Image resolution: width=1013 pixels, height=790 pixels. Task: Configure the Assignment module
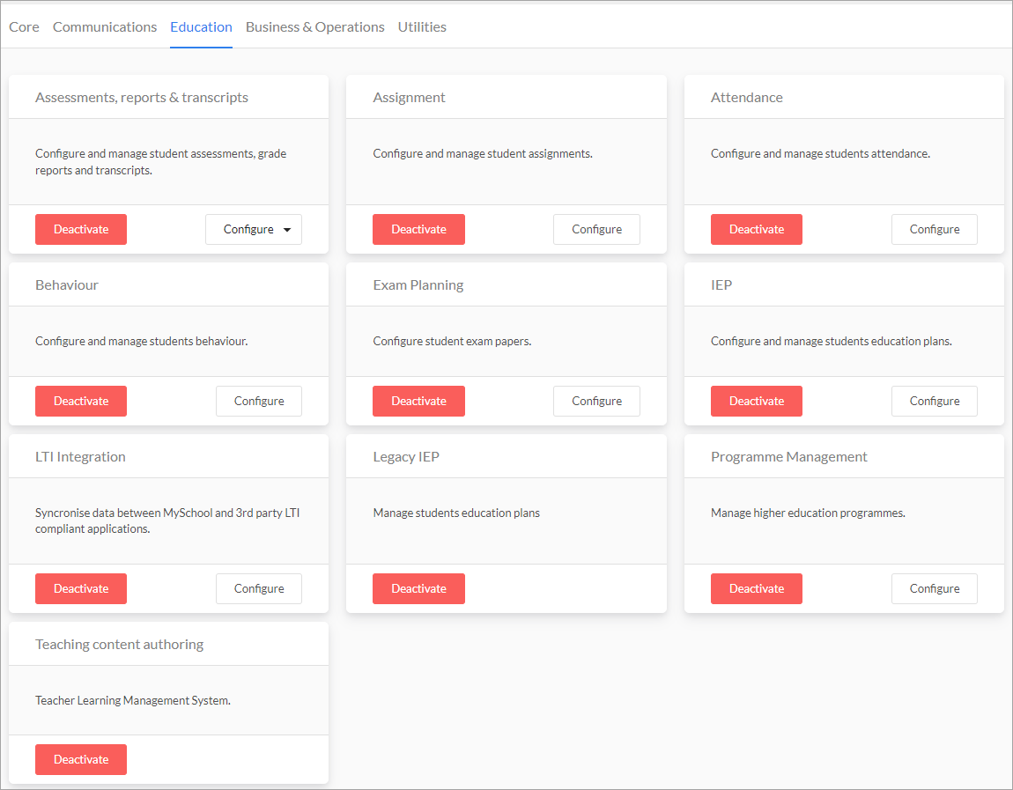(596, 229)
